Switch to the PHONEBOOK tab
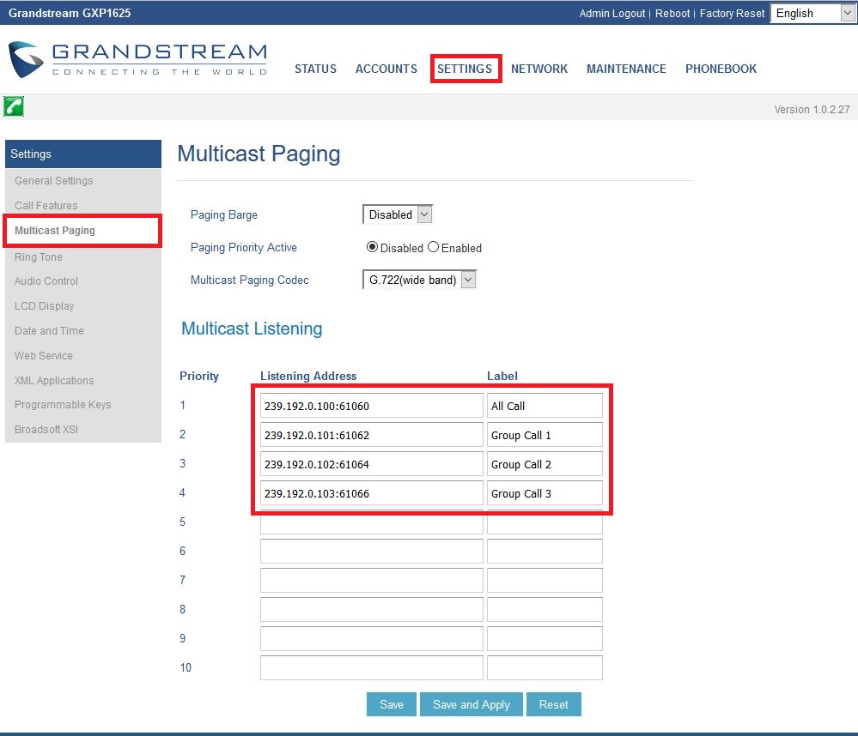Screen dimensions: 858x736 [x=721, y=69]
